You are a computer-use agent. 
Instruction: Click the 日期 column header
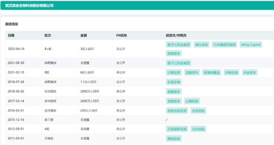click(x=11, y=36)
